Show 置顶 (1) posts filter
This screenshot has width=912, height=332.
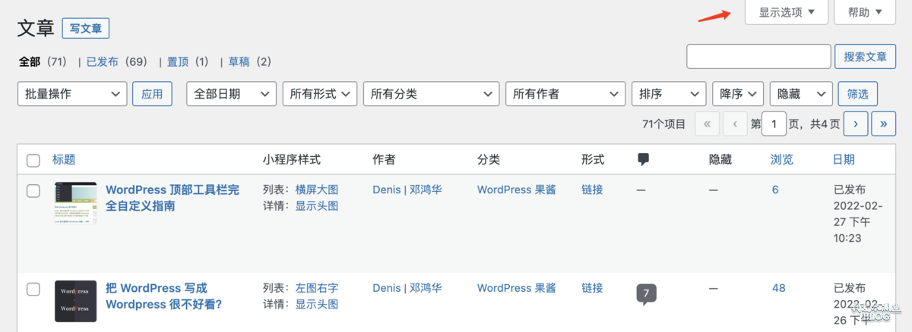click(188, 61)
